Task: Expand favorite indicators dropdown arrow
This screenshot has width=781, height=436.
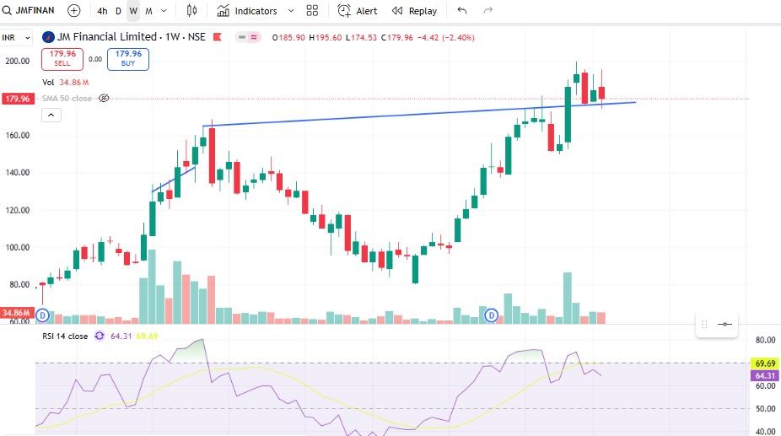Action: pos(291,10)
